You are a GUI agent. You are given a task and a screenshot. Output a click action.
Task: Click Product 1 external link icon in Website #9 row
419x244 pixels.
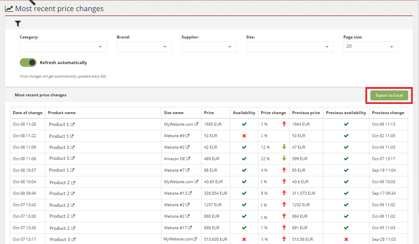click(72, 136)
